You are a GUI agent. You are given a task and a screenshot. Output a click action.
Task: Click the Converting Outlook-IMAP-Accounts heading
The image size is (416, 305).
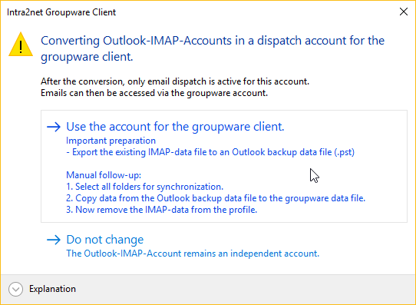coord(213,48)
